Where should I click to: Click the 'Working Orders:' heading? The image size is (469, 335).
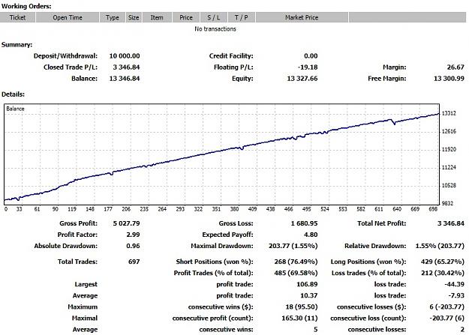pos(26,6)
